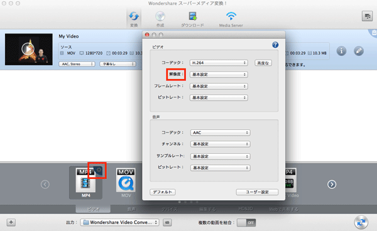The image size is (377, 231).
Task: Toggle merge multiple videos OFF switch
Action: pos(246,223)
